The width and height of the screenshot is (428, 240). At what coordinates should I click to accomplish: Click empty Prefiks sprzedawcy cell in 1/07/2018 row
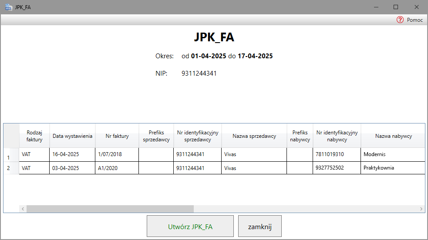[x=156, y=154]
